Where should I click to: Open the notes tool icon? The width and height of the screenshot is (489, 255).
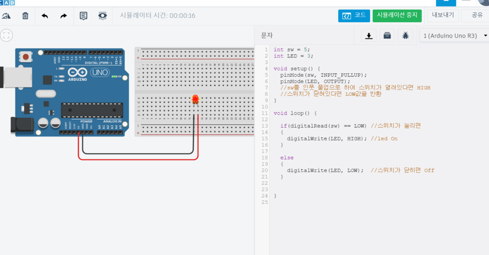tap(83, 16)
